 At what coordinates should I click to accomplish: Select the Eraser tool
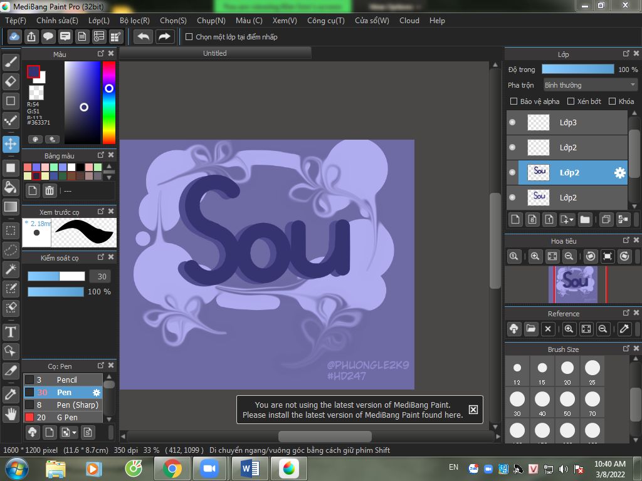pos(11,81)
